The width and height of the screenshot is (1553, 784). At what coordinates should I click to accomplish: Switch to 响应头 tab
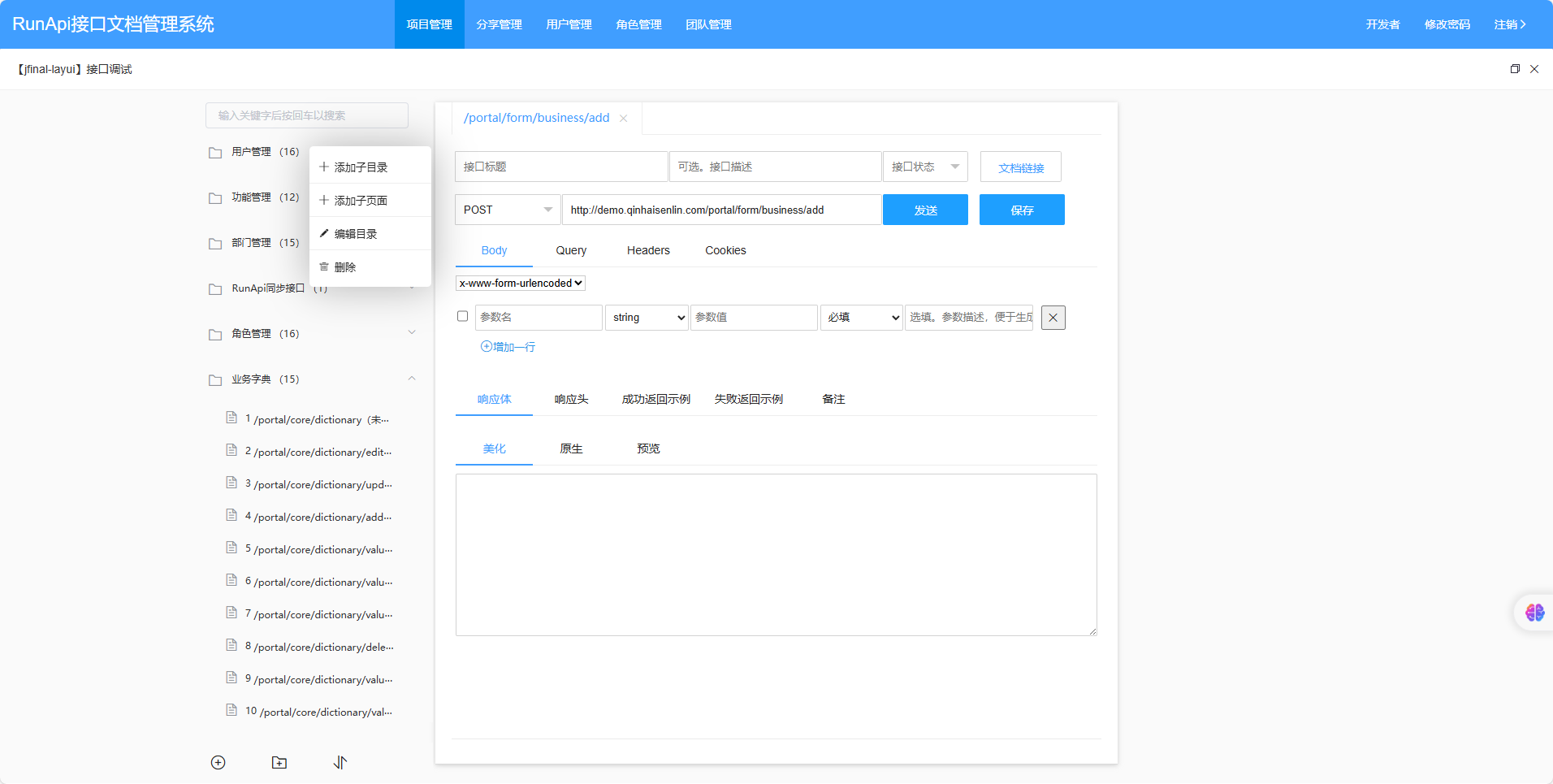click(571, 399)
